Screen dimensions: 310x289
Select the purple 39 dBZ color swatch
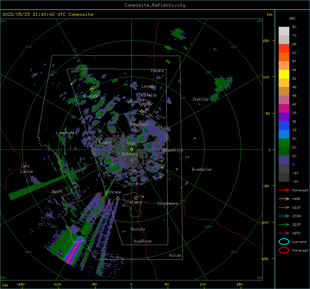pos(284,117)
